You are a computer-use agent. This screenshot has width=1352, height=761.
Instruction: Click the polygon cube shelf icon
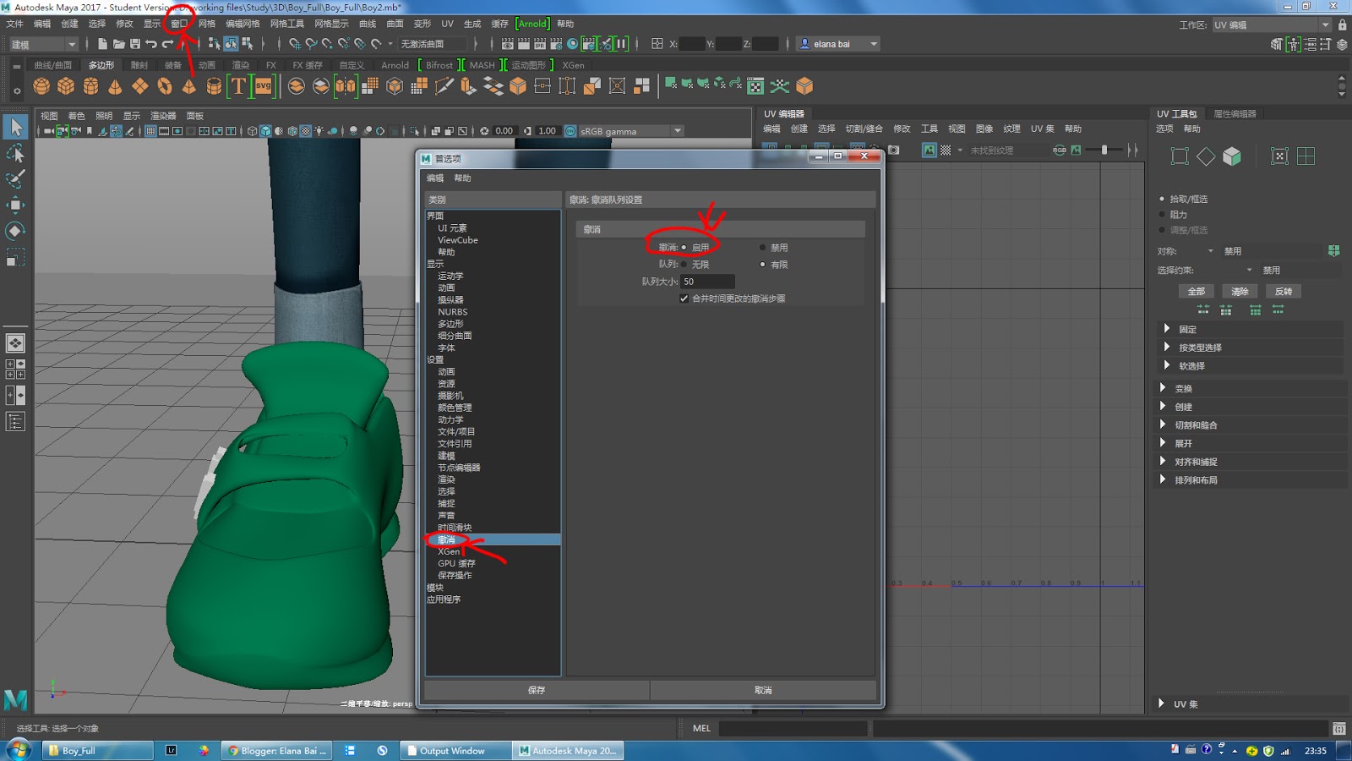tap(66, 86)
